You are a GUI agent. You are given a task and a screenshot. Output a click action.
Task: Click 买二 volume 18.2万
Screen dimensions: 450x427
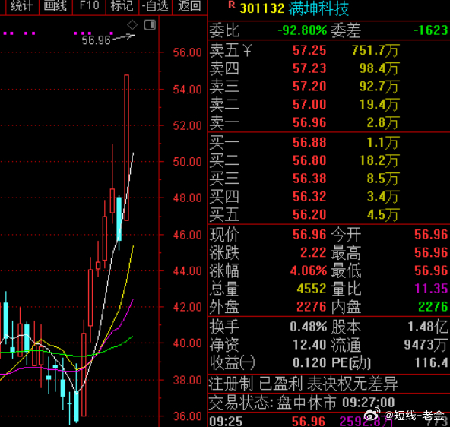[x=379, y=160]
